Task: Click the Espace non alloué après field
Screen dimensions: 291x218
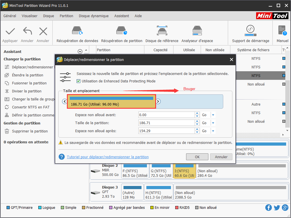Action: 166,131
